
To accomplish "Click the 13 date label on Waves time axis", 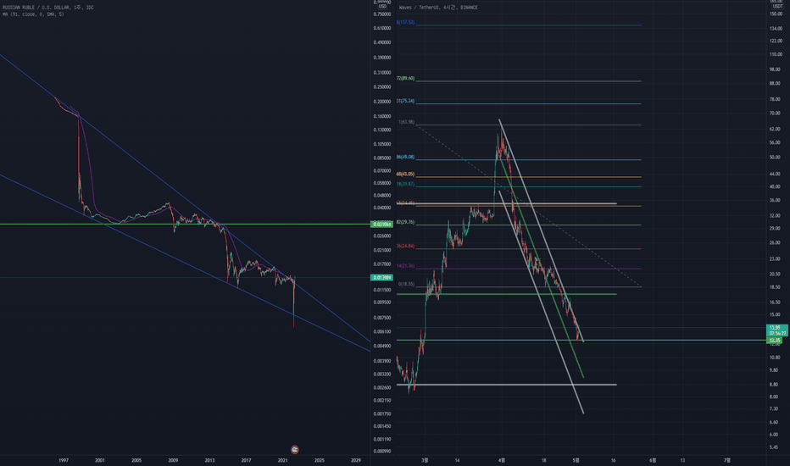I will [x=682, y=460].
